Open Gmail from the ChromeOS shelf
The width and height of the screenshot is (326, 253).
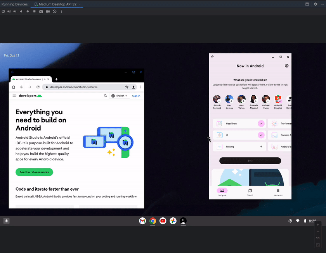142,221
